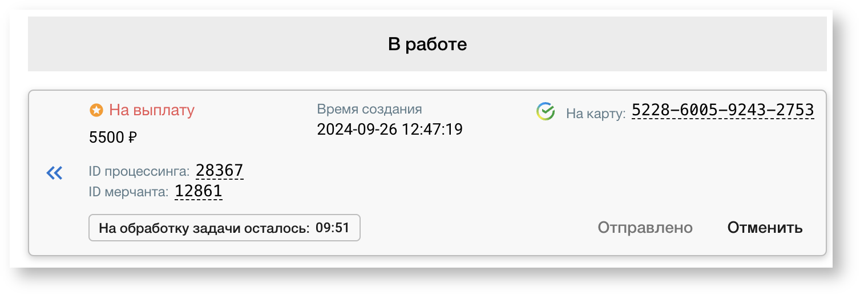860x295 pixels.
Task: Copy processing ID 28367
Action: pyautogui.click(x=220, y=171)
